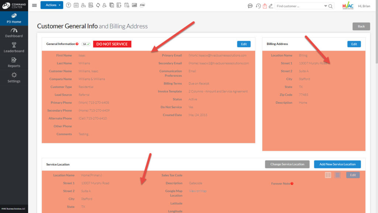This screenshot has width=378, height=213.
Task: Click Edit in the Billing Address panel
Action: (x=354, y=44)
